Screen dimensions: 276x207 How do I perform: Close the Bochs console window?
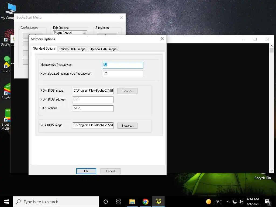point(268,39)
